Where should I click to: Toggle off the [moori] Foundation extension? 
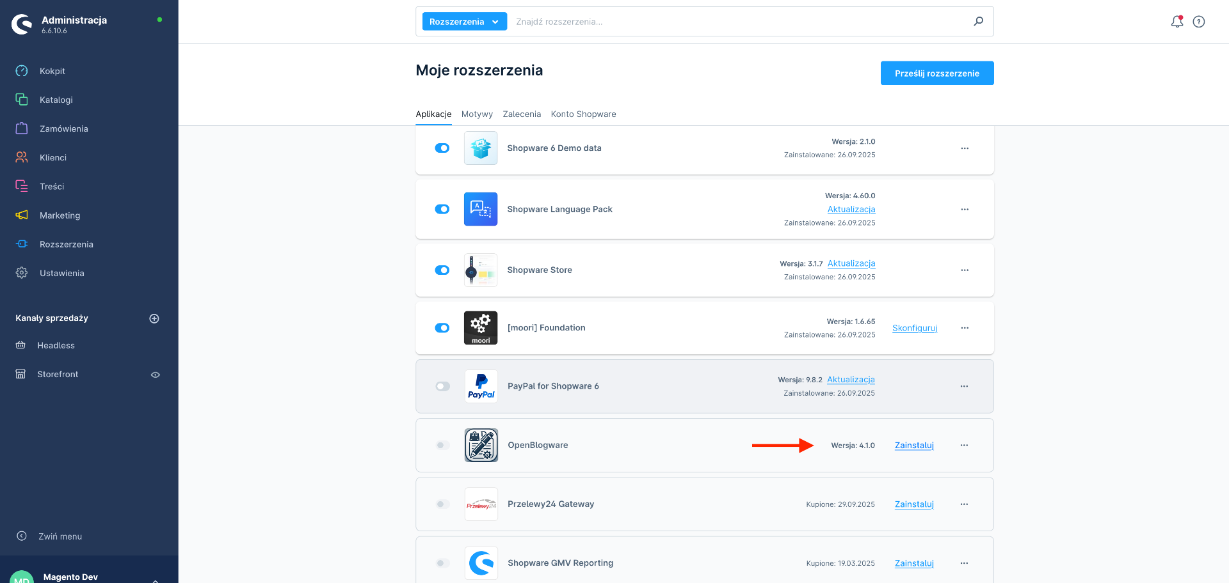point(442,328)
